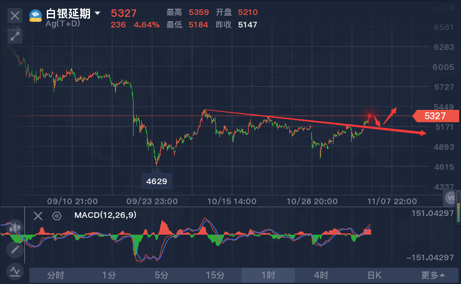Select the 5分 interval tab
461x284 pixels.
click(x=162, y=275)
